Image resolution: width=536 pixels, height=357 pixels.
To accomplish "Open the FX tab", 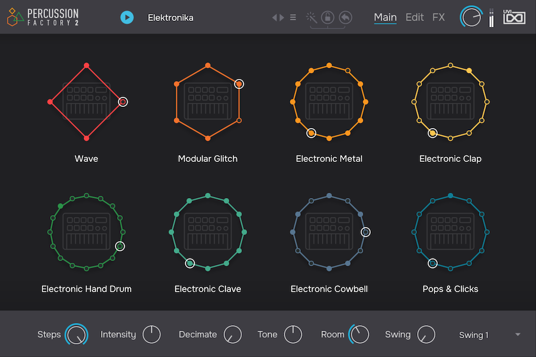I will click(439, 17).
